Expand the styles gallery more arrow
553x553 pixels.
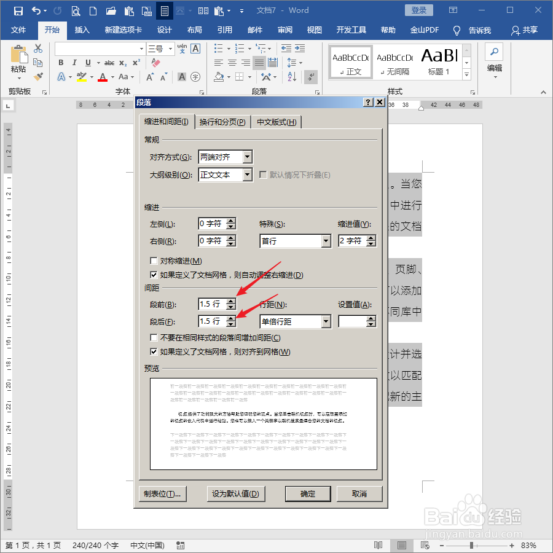(x=466, y=74)
